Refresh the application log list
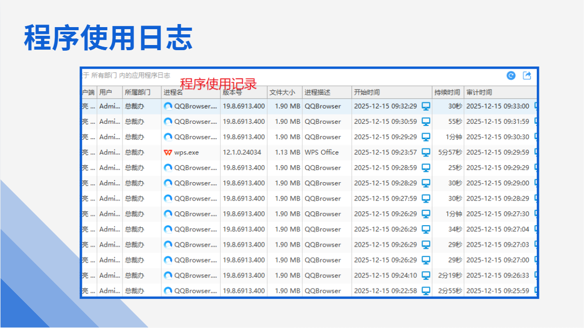 click(511, 76)
